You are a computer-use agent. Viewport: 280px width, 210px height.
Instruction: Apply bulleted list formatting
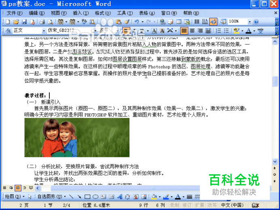click(x=227, y=31)
